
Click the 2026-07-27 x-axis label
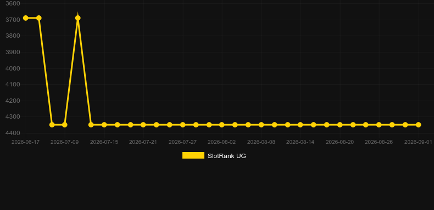pos(183,142)
